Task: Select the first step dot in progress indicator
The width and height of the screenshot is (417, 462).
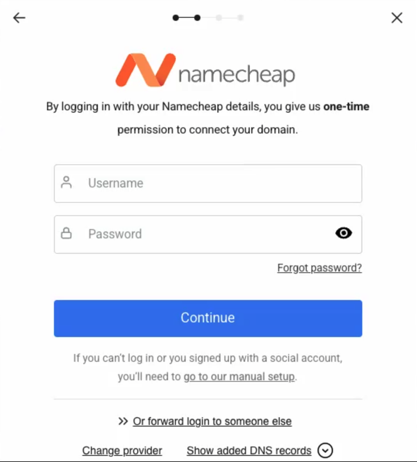Action: point(176,18)
